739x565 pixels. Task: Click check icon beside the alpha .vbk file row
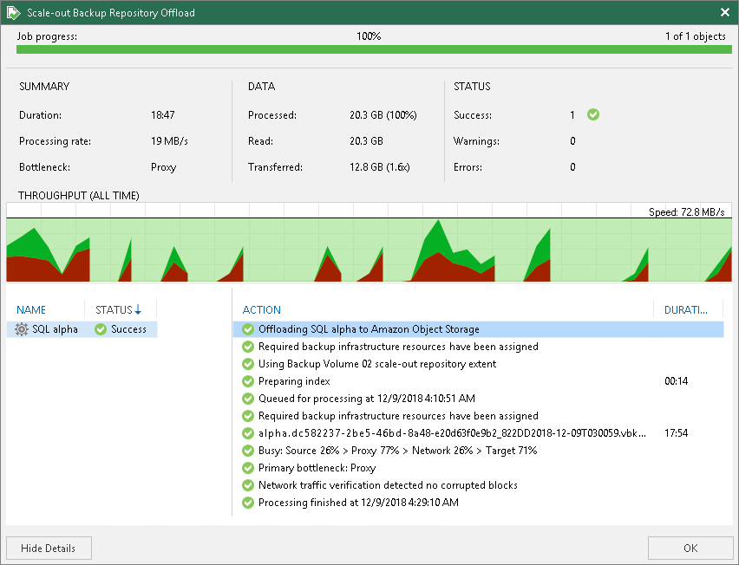pos(248,433)
